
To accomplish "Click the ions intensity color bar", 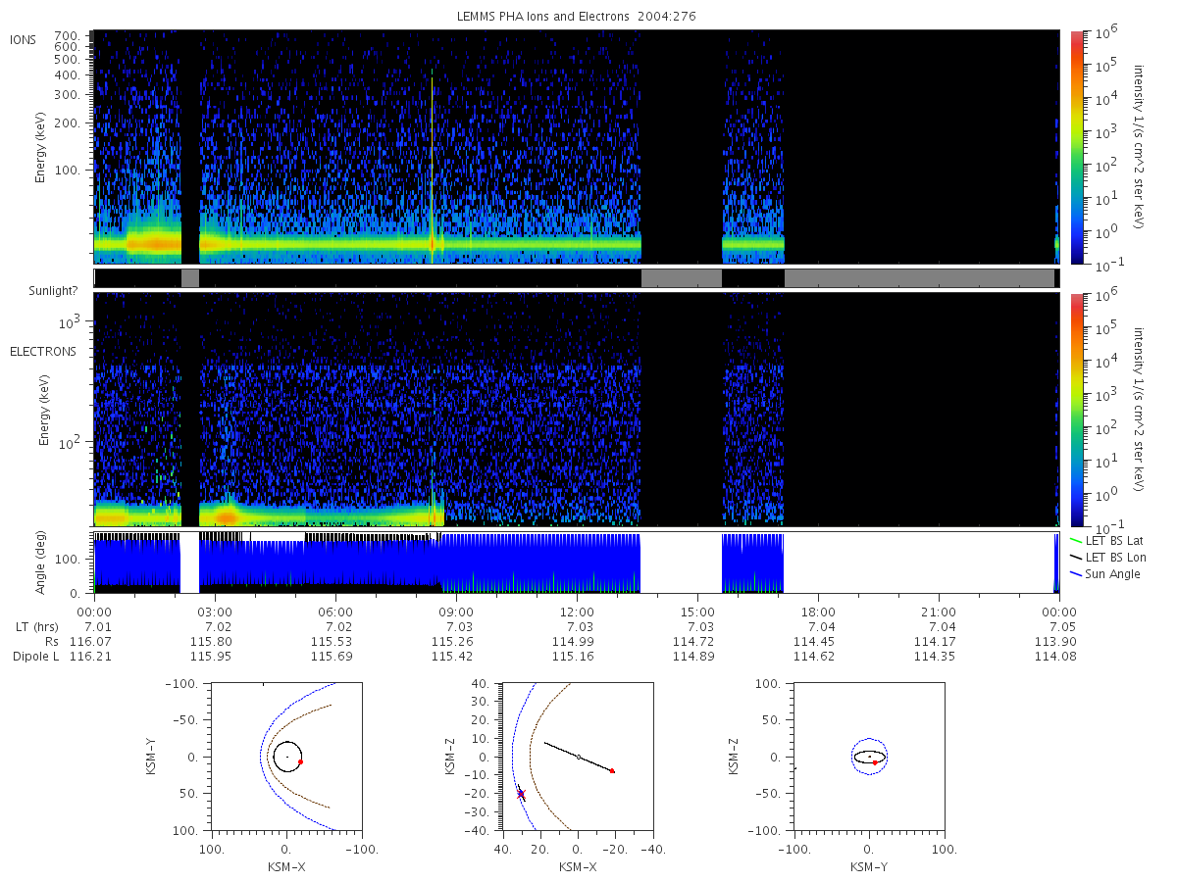I will pyautogui.click(x=1077, y=147).
